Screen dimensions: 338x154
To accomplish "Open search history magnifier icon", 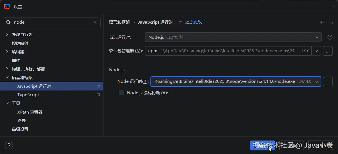I will click(x=9, y=22).
